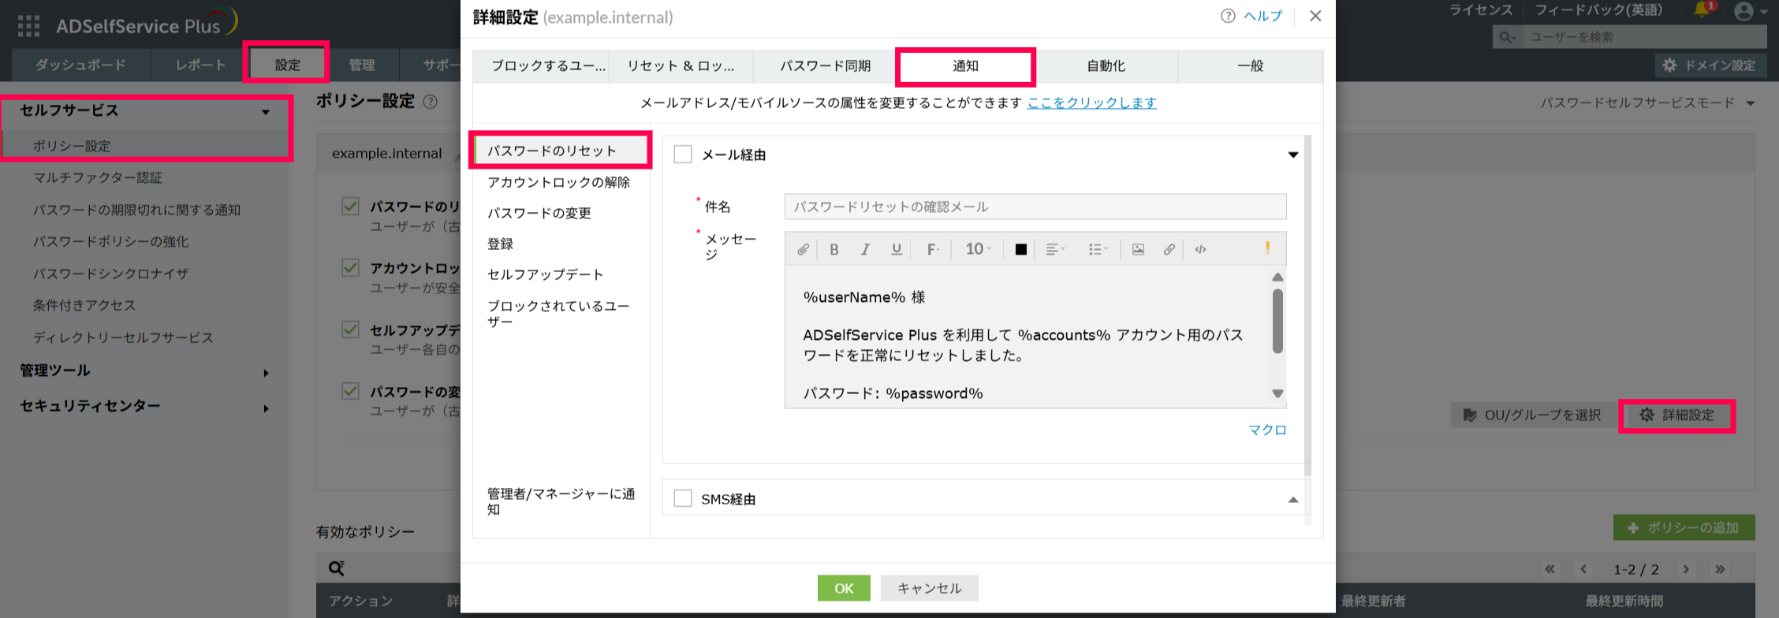The width and height of the screenshot is (1779, 618).
Task: Click the 件名 subject input field
Action: 1035,207
